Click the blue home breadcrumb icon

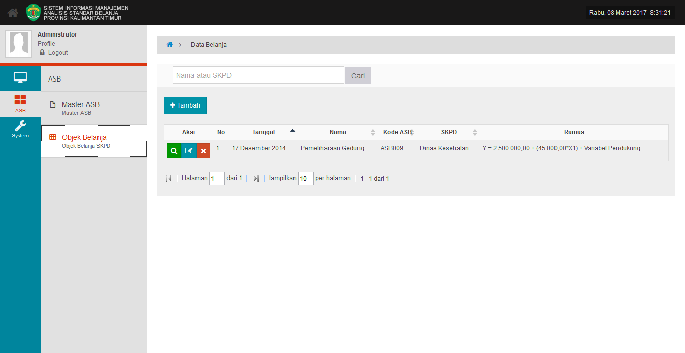[x=170, y=45]
